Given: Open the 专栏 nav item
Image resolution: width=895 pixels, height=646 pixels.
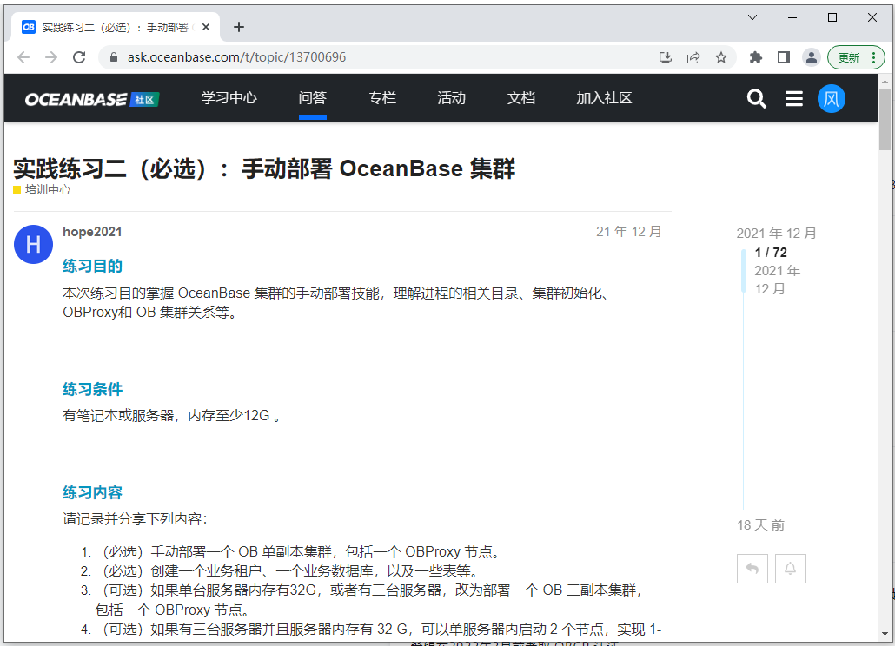Looking at the screenshot, I should pos(381,98).
